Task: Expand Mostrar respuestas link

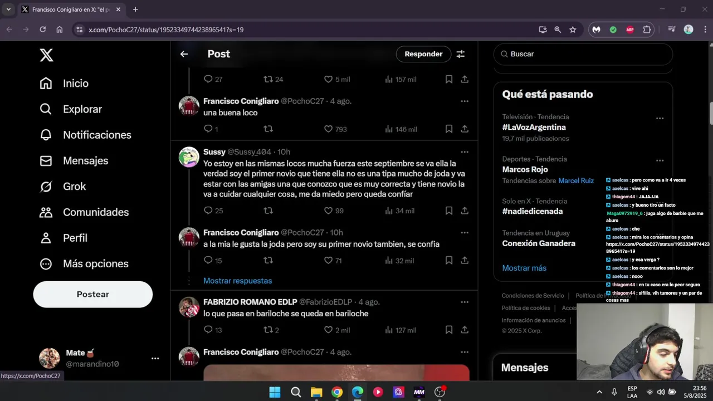Action: point(238,281)
